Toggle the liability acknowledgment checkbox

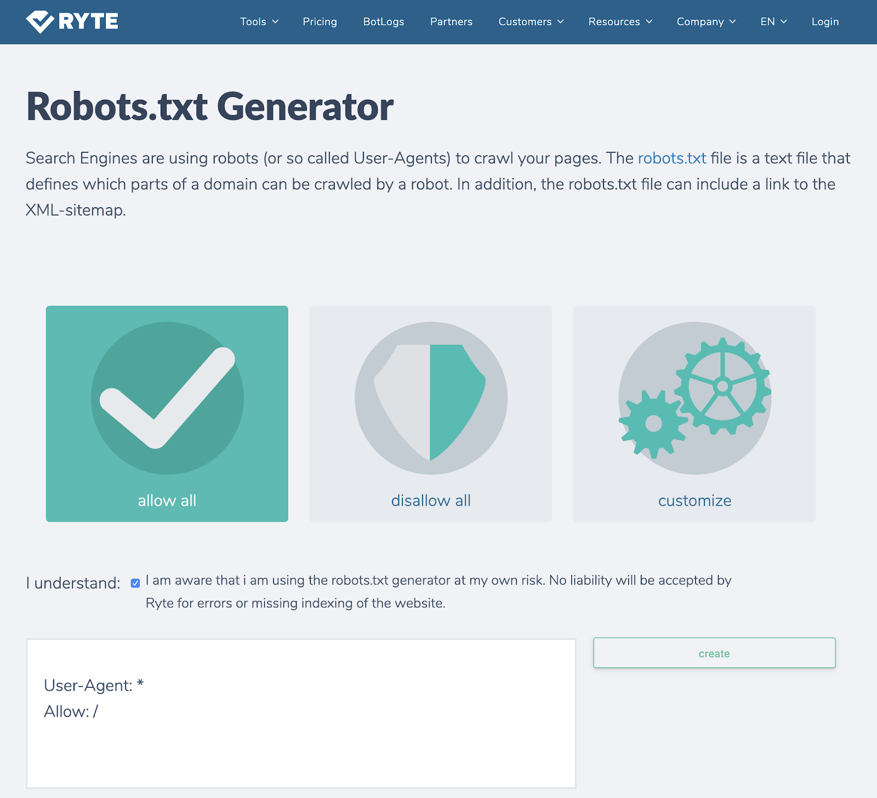tap(135, 583)
